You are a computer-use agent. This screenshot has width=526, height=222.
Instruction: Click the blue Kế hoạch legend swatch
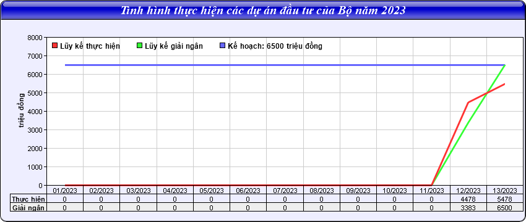tap(222, 46)
